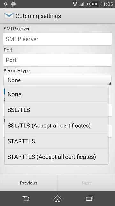115x206 pixels.
Task: Tap the Security type dropdown arrow corner
Action: click(110, 83)
